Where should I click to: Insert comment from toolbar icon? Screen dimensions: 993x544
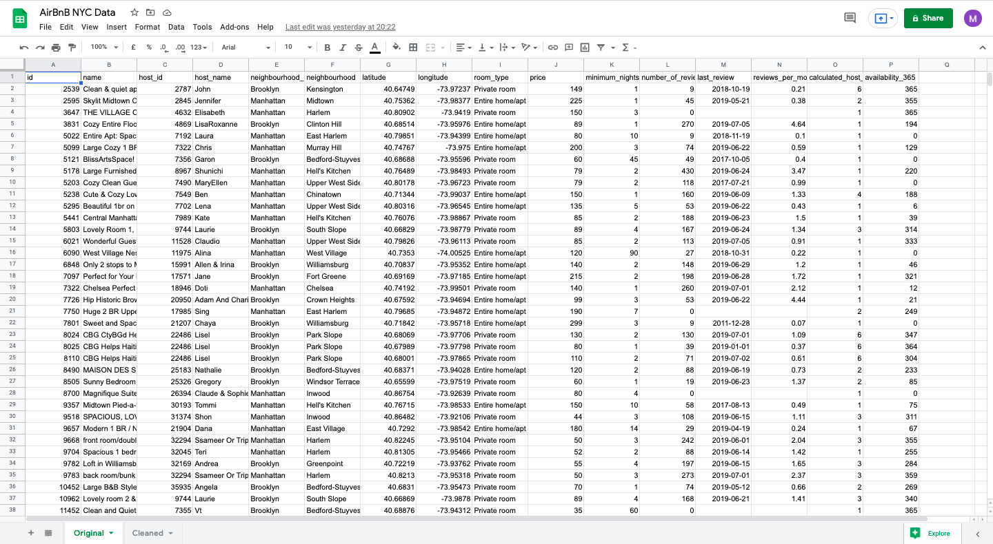pos(569,48)
